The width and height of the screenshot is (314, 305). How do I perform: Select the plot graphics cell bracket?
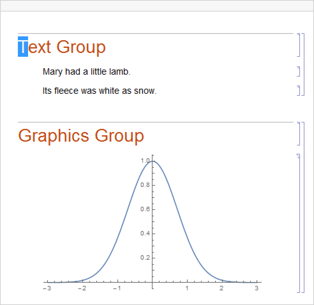pos(299,223)
